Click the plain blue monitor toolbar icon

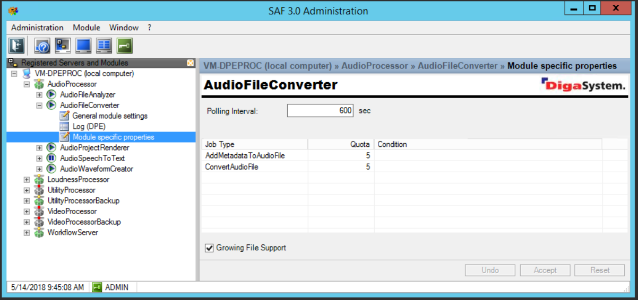pos(83,46)
